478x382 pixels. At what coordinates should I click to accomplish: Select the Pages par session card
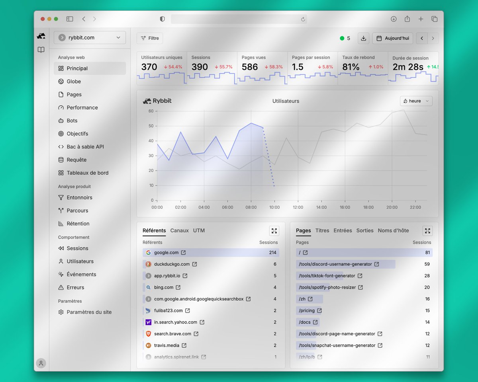coord(312,68)
